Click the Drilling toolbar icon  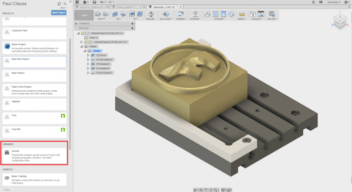(x=151, y=15)
